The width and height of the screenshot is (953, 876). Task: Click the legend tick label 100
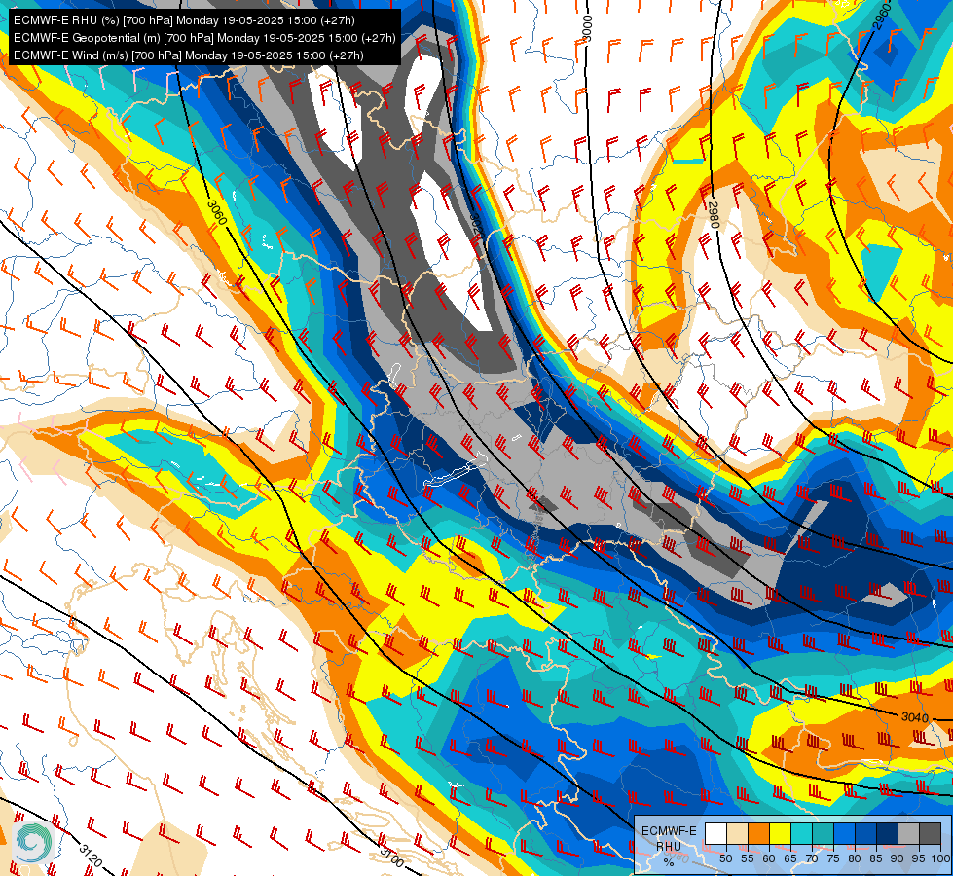pyautogui.click(x=941, y=858)
